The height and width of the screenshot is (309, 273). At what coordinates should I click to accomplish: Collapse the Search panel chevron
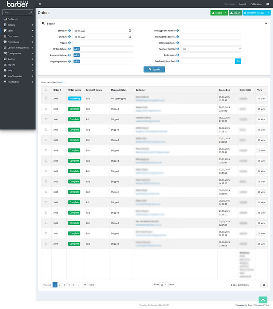tap(266, 23)
